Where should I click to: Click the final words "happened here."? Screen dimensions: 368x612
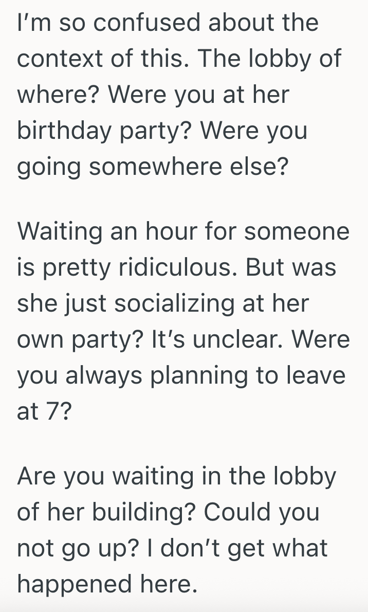[107, 584]
